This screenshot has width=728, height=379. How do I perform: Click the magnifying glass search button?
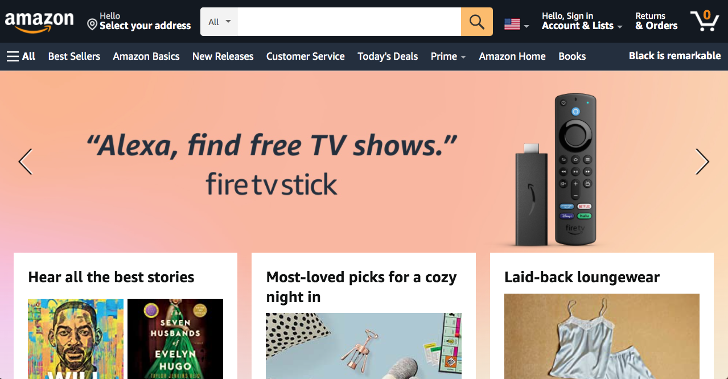coord(477,22)
